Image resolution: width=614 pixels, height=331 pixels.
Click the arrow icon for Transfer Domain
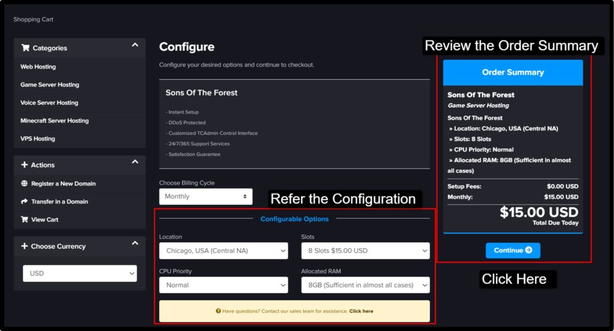click(x=24, y=201)
